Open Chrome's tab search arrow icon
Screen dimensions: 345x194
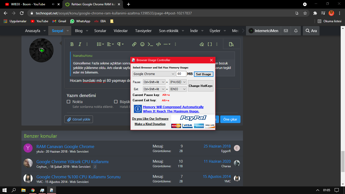click(x=305, y=4)
